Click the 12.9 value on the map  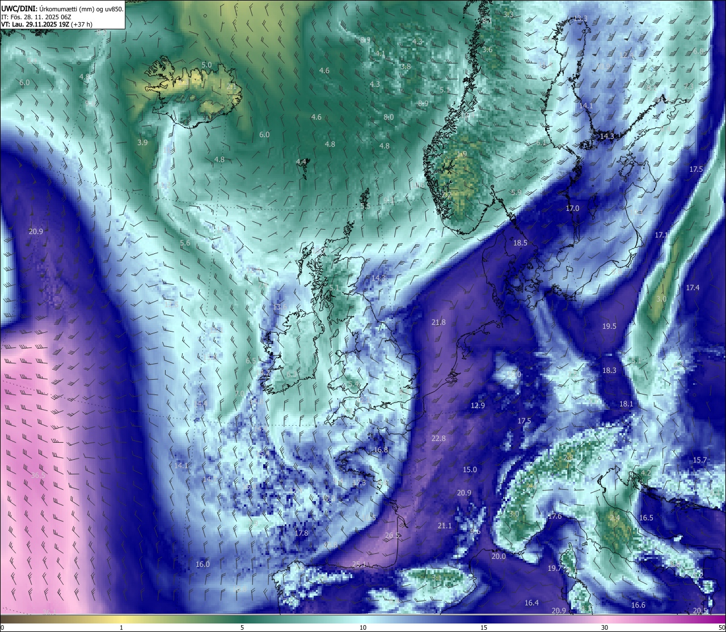pos(478,406)
